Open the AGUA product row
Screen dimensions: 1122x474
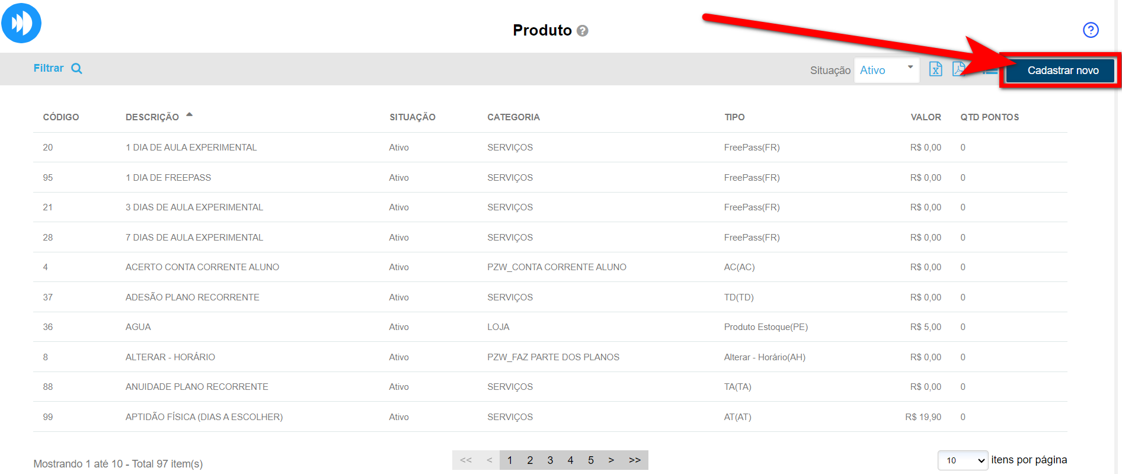point(138,327)
